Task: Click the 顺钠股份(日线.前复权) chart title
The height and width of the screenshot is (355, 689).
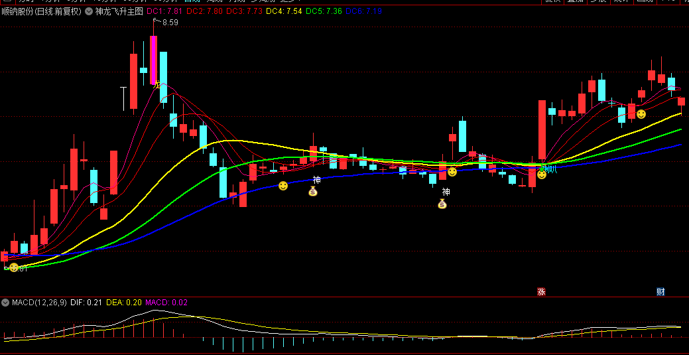Action: tap(42, 11)
